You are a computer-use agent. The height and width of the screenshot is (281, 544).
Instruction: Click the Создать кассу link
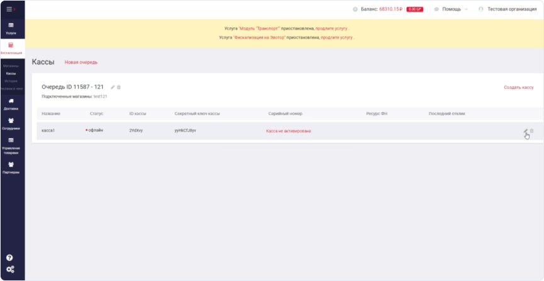pyautogui.click(x=518, y=88)
